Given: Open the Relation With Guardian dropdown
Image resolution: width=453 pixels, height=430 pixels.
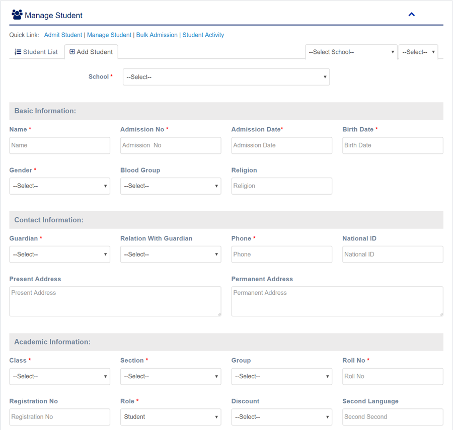Looking at the screenshot, I should [x=171, y=254].
